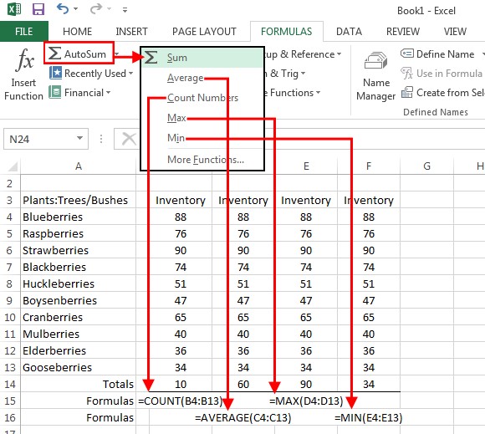Click the Financial functions icon
Viewport: 485px width, 434px height.
click(x=54, y=92)
